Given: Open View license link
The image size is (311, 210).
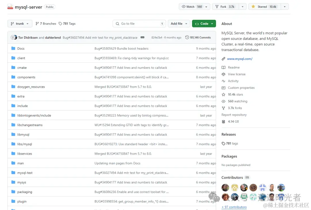Looking at the screenshot, I should (237, 74).
